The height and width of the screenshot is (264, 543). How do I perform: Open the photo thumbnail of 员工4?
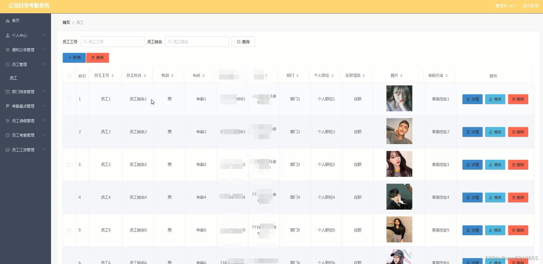(399, 197)
